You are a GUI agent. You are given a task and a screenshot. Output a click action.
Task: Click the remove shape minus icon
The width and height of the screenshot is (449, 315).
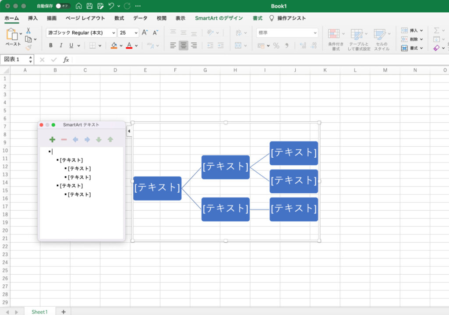[x=64, y=139]
